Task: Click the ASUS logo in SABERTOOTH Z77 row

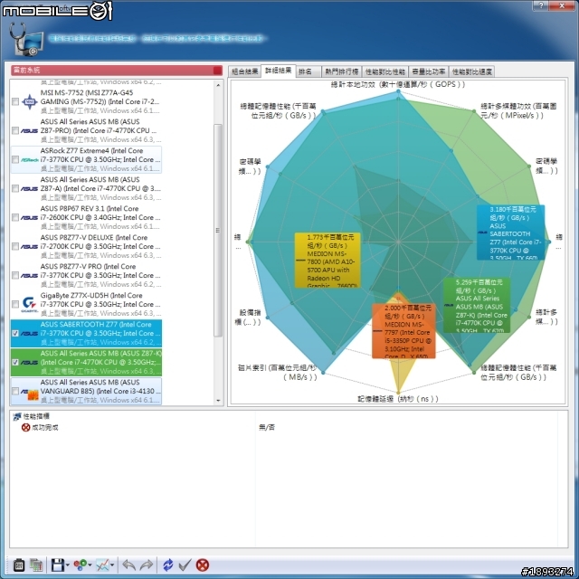Action: pos(30,334)
